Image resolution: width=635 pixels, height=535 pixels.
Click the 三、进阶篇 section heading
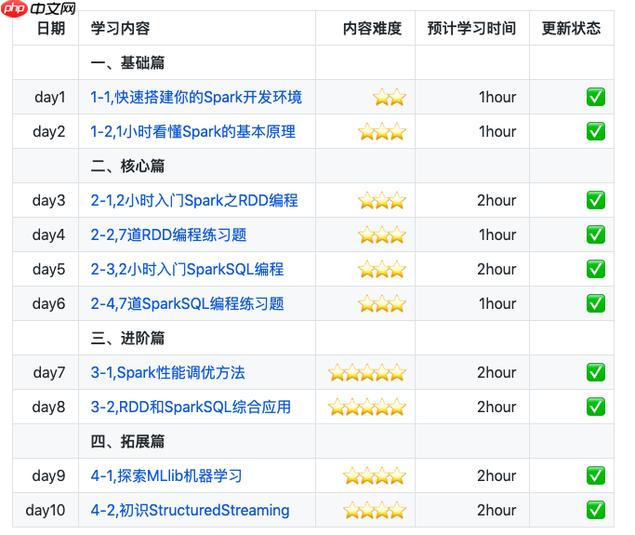click(x=127, y=339)
